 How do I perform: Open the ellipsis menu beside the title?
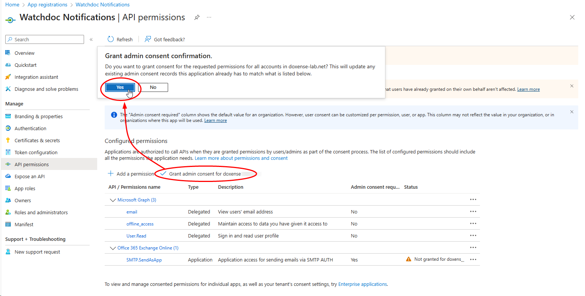pos(209,17)
